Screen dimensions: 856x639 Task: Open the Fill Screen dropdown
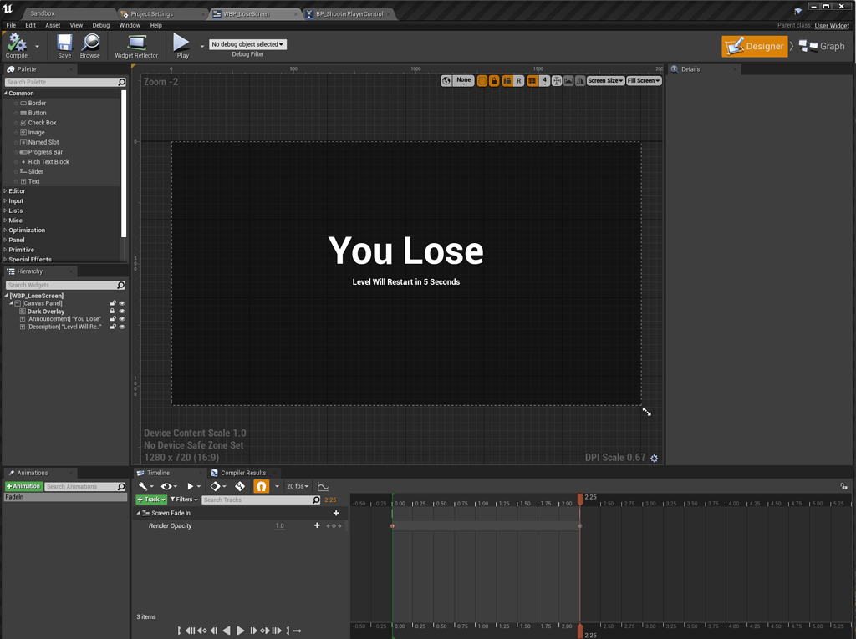[x=645, y=80]
